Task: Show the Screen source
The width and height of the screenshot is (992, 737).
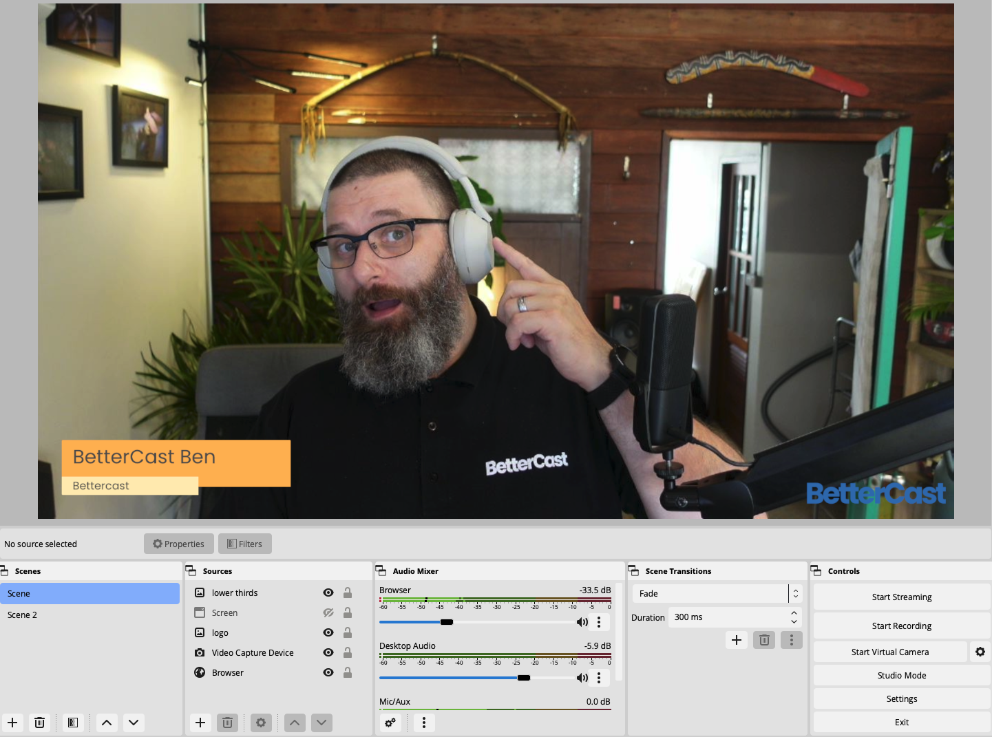Action: click(328, 612)
